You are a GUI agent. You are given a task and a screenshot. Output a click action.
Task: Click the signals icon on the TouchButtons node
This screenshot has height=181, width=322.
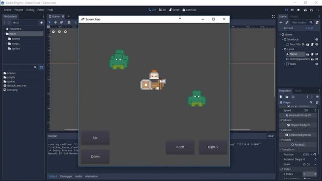[303, 44]
